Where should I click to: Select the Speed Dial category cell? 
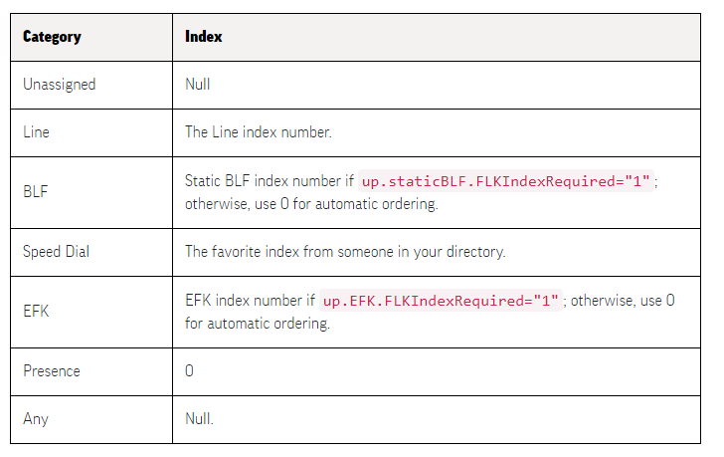tap(91, 252)
